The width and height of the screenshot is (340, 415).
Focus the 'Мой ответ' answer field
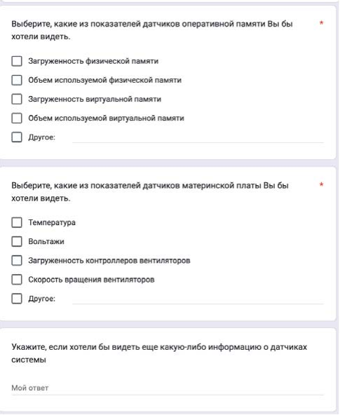tap(168, 388)
